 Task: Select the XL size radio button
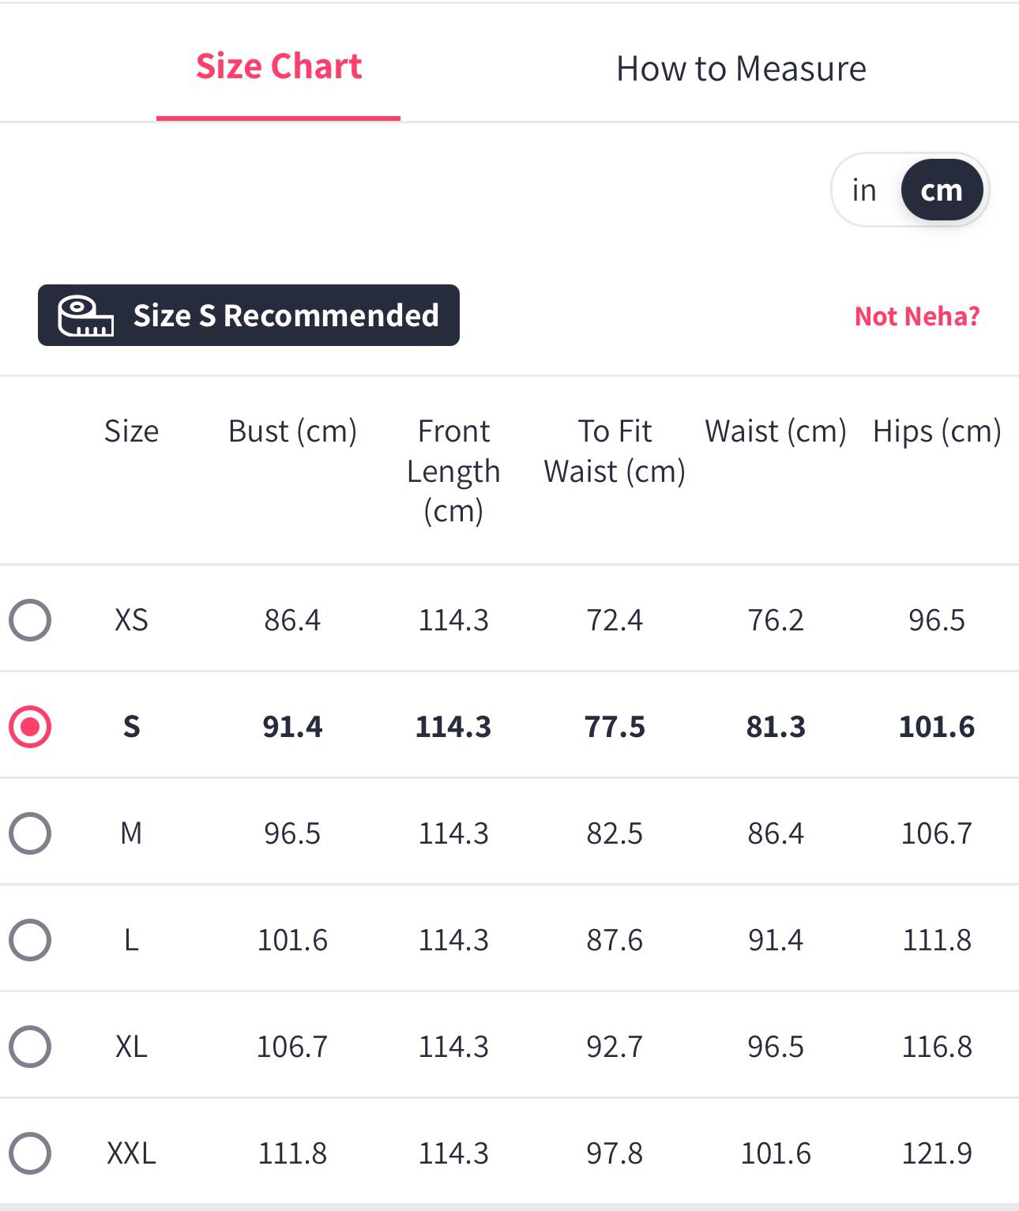pyautogui.click(x=30, y=1047)
